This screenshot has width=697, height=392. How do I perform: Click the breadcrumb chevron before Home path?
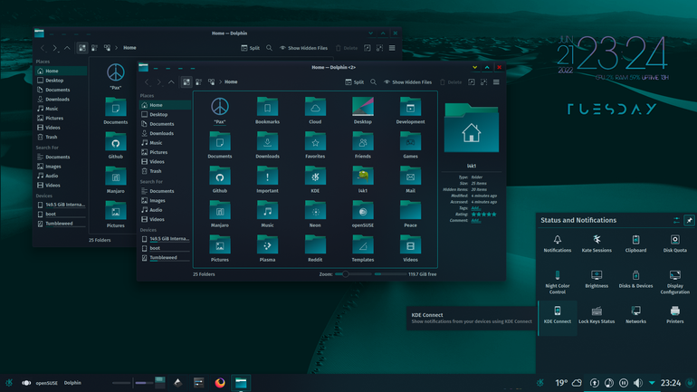click(x=220, y=82)
